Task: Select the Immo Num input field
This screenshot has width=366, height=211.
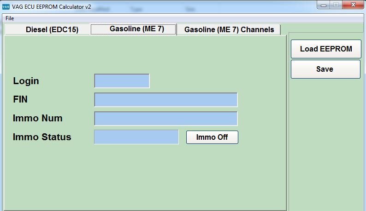Action: pyautogui.click(x=165, y=118)
